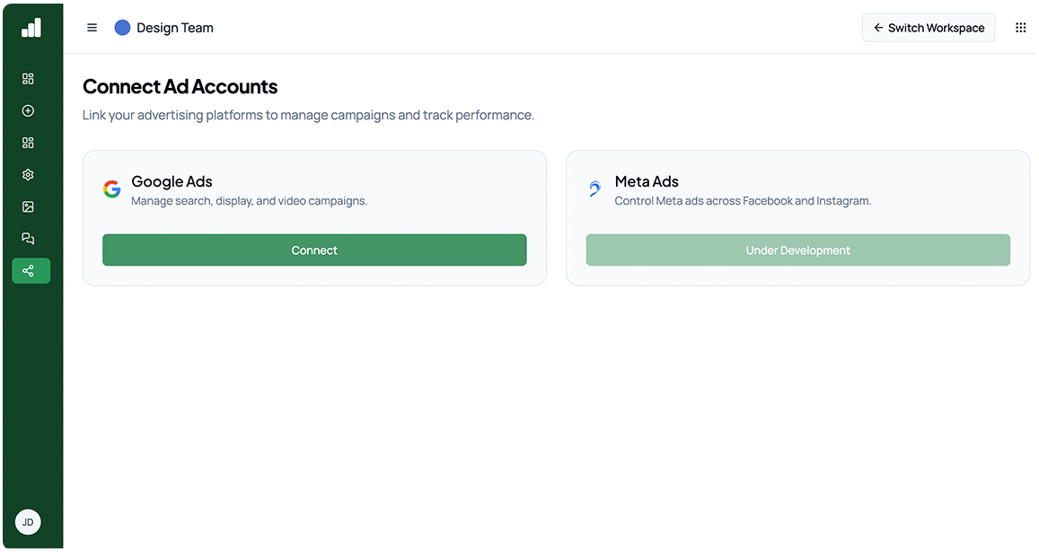Click the Switch Workspace button
Viewport: 1039px width, 552px height.
coord(929,28)
